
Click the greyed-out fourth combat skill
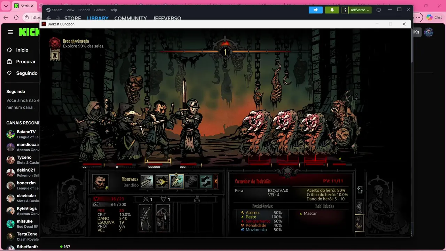(x=191, y=182)
